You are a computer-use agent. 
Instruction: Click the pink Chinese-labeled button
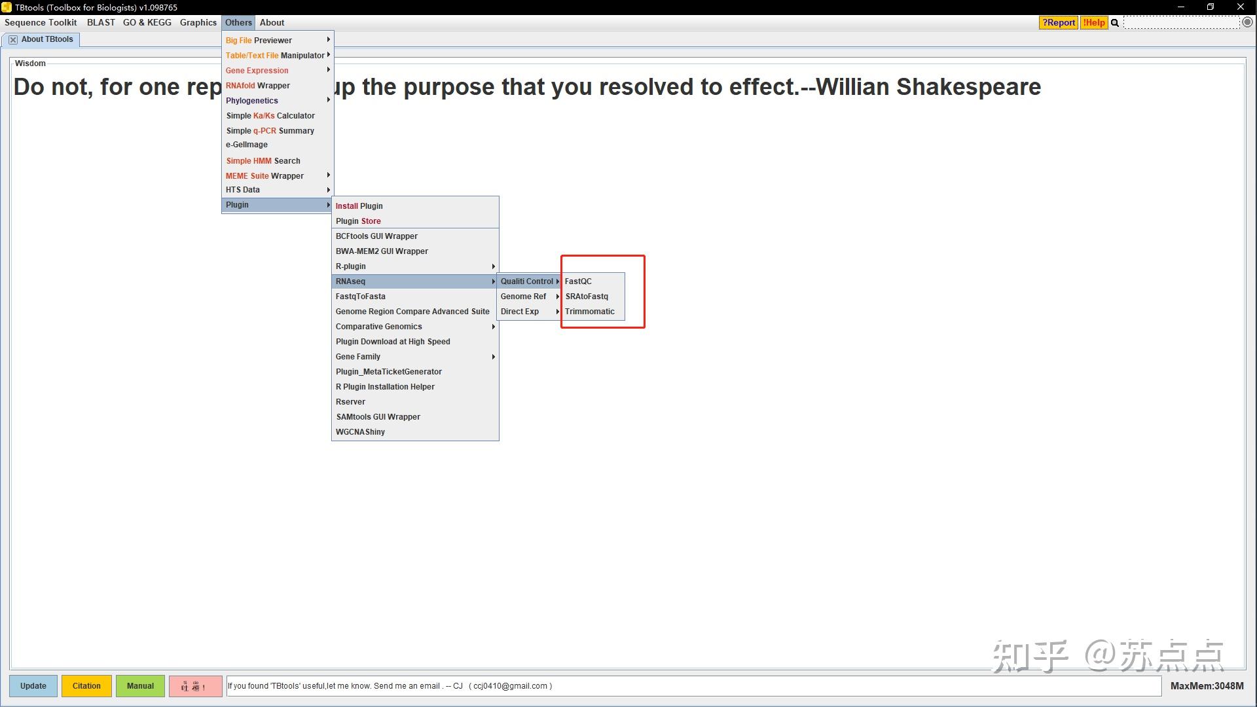point(195,686)
